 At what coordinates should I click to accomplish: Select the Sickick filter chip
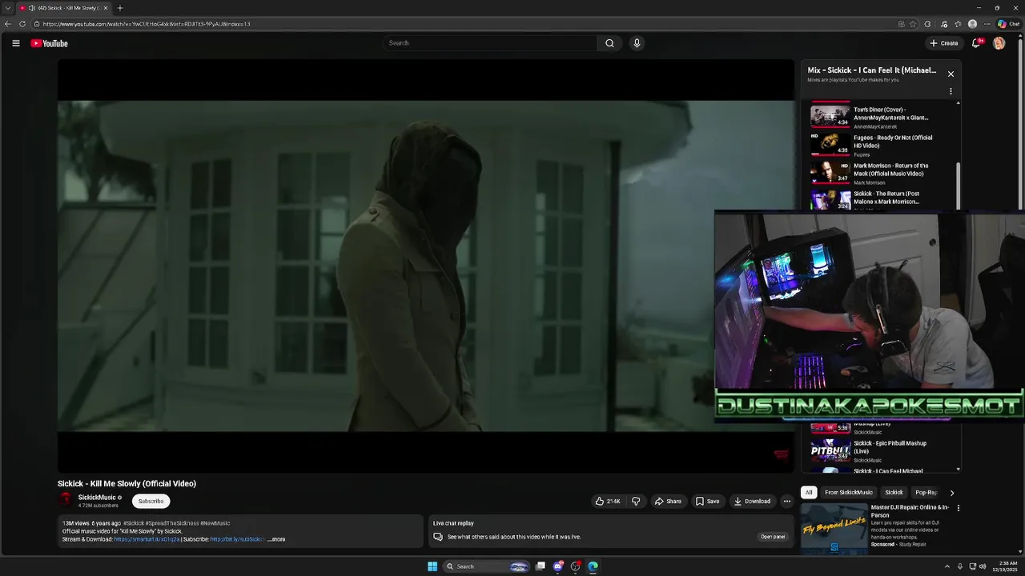(894, 493)
